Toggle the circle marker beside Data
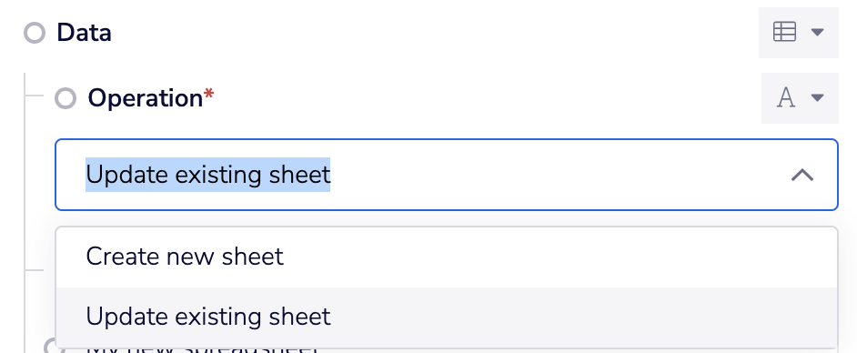The height and width of the screenshot is (353, 857). coord(35,33)
